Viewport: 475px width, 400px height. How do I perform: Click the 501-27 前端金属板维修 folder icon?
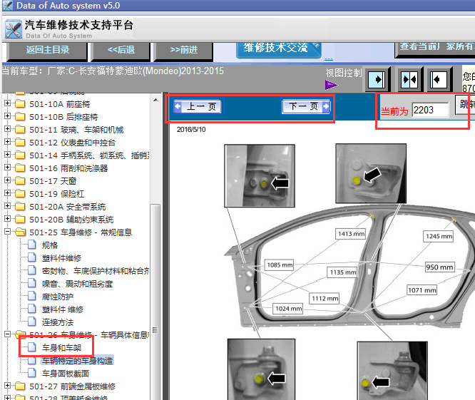pyautogui.click(x=20, y=386)
